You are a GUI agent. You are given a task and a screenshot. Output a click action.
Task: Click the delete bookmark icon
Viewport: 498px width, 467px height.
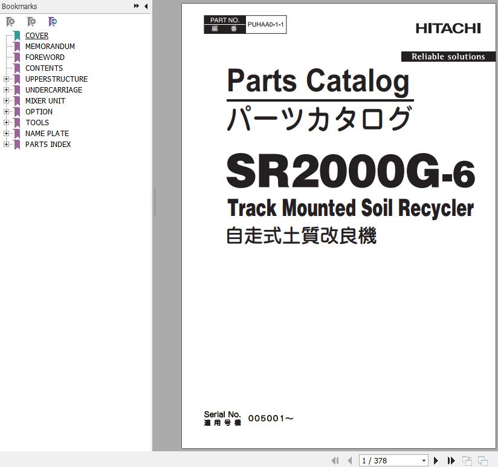click(x=10, y=22)
